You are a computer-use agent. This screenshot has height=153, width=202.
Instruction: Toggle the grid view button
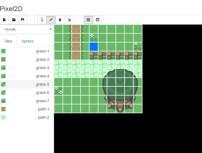[x=88, y=20]
